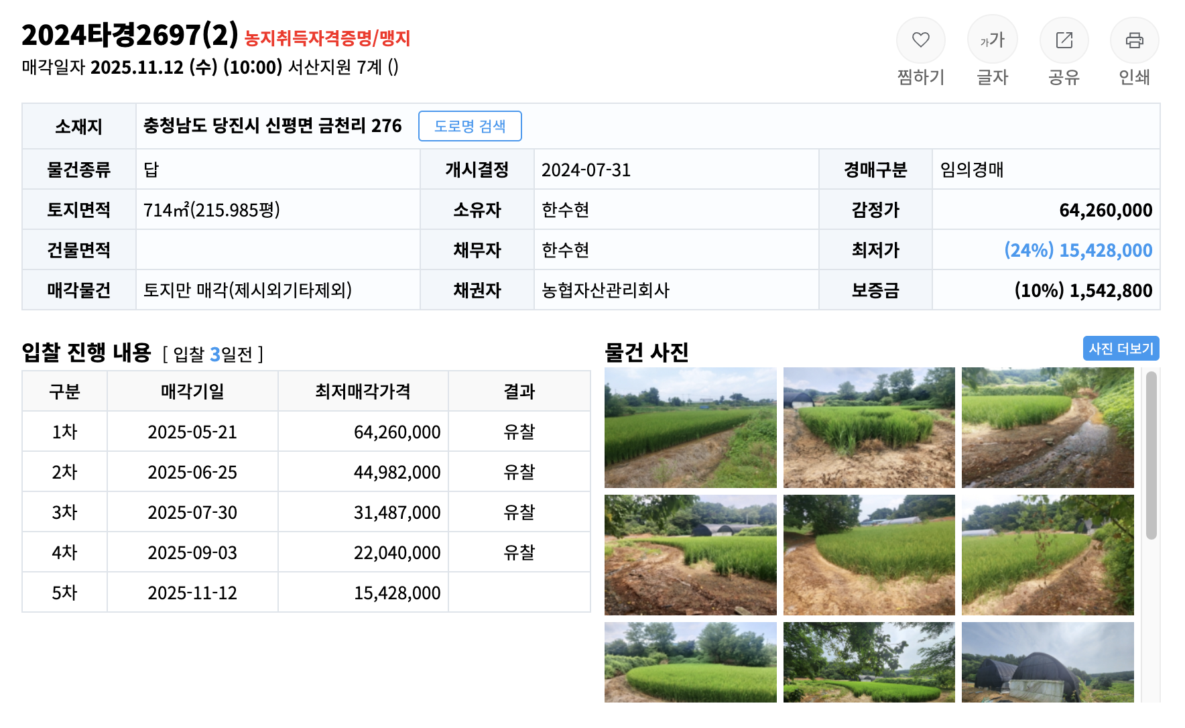Click creditor 농협자산관리회사

point(606,290)
